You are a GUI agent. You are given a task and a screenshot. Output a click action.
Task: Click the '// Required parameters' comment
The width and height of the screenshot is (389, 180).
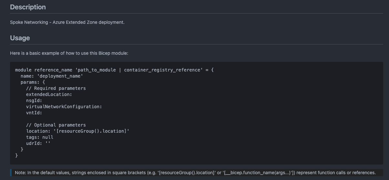[56, 88]
